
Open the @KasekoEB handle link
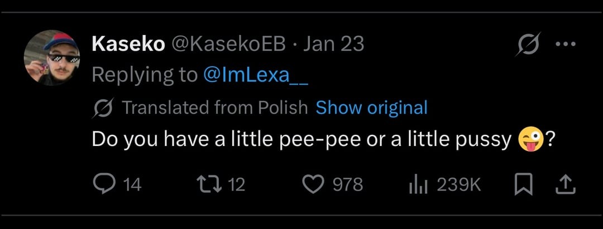pos(231,44)
